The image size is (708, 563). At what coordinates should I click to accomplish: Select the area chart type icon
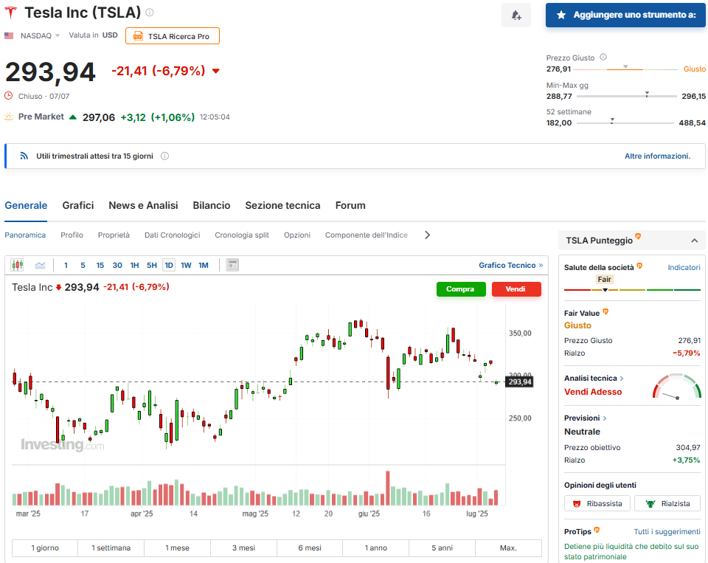click(40, 265)
